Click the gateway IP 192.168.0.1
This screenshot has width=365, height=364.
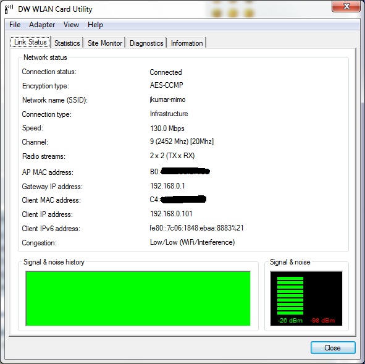pyautogui.click(x=167, y=186)
